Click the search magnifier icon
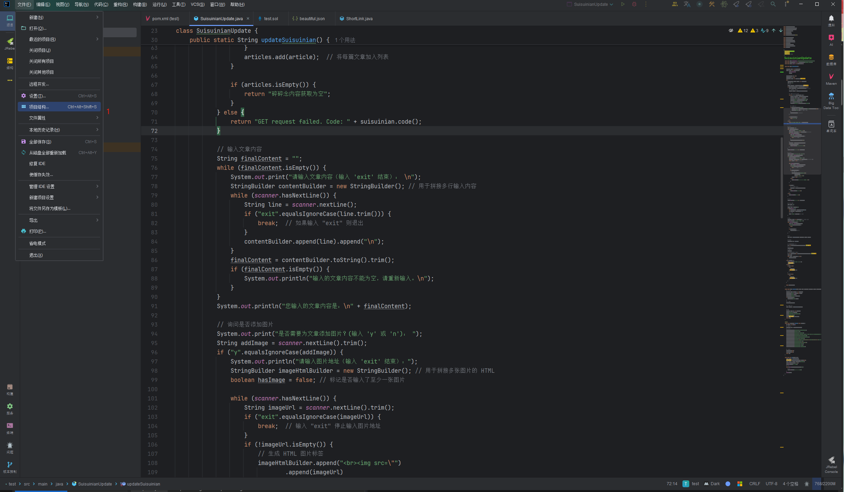 point(773,4)
